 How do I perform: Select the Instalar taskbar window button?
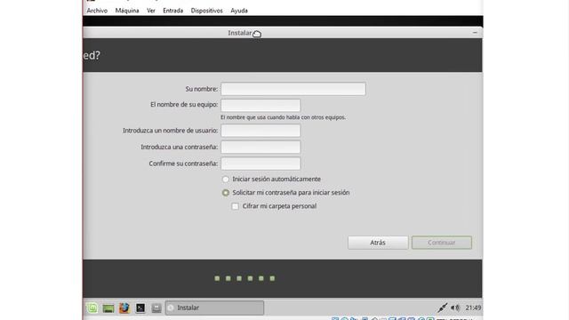click(214, 308)
